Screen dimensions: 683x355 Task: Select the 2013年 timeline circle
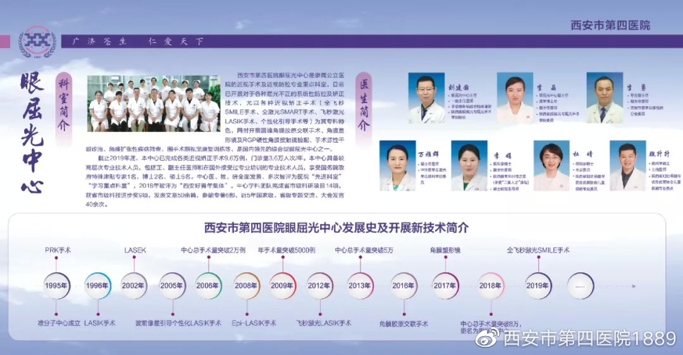(x=359, y=286)
